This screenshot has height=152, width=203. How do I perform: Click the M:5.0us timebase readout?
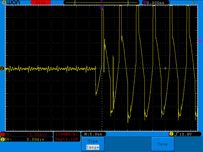[93, 134]
